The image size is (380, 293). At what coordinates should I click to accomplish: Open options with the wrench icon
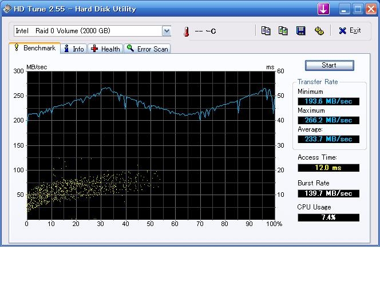pyautogui.click(x=319, y=31)
